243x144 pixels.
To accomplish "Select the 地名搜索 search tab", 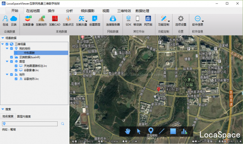I will (x=8, y=116).
